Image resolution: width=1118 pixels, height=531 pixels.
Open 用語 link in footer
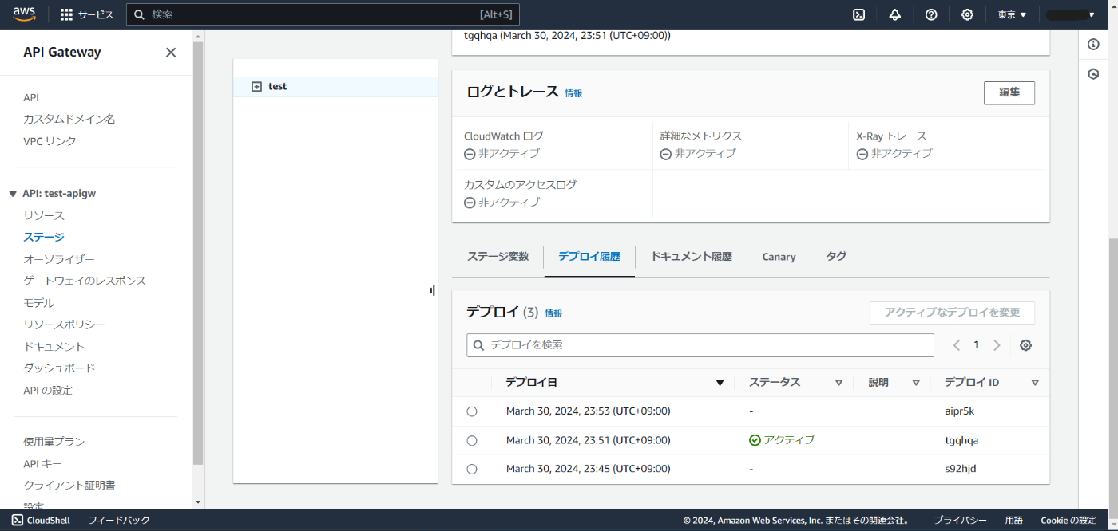[x=1013, y=520]
